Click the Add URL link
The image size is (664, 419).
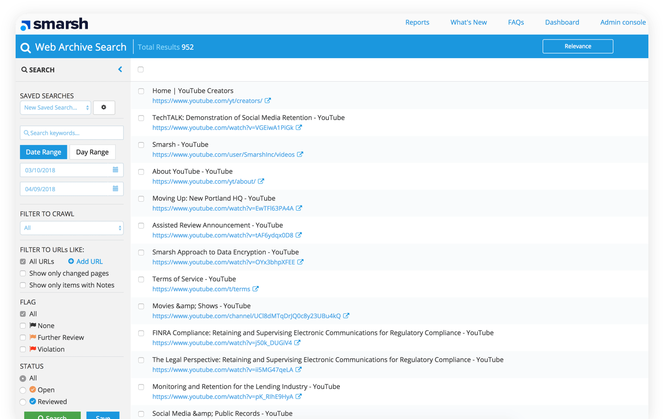(89, 261)
